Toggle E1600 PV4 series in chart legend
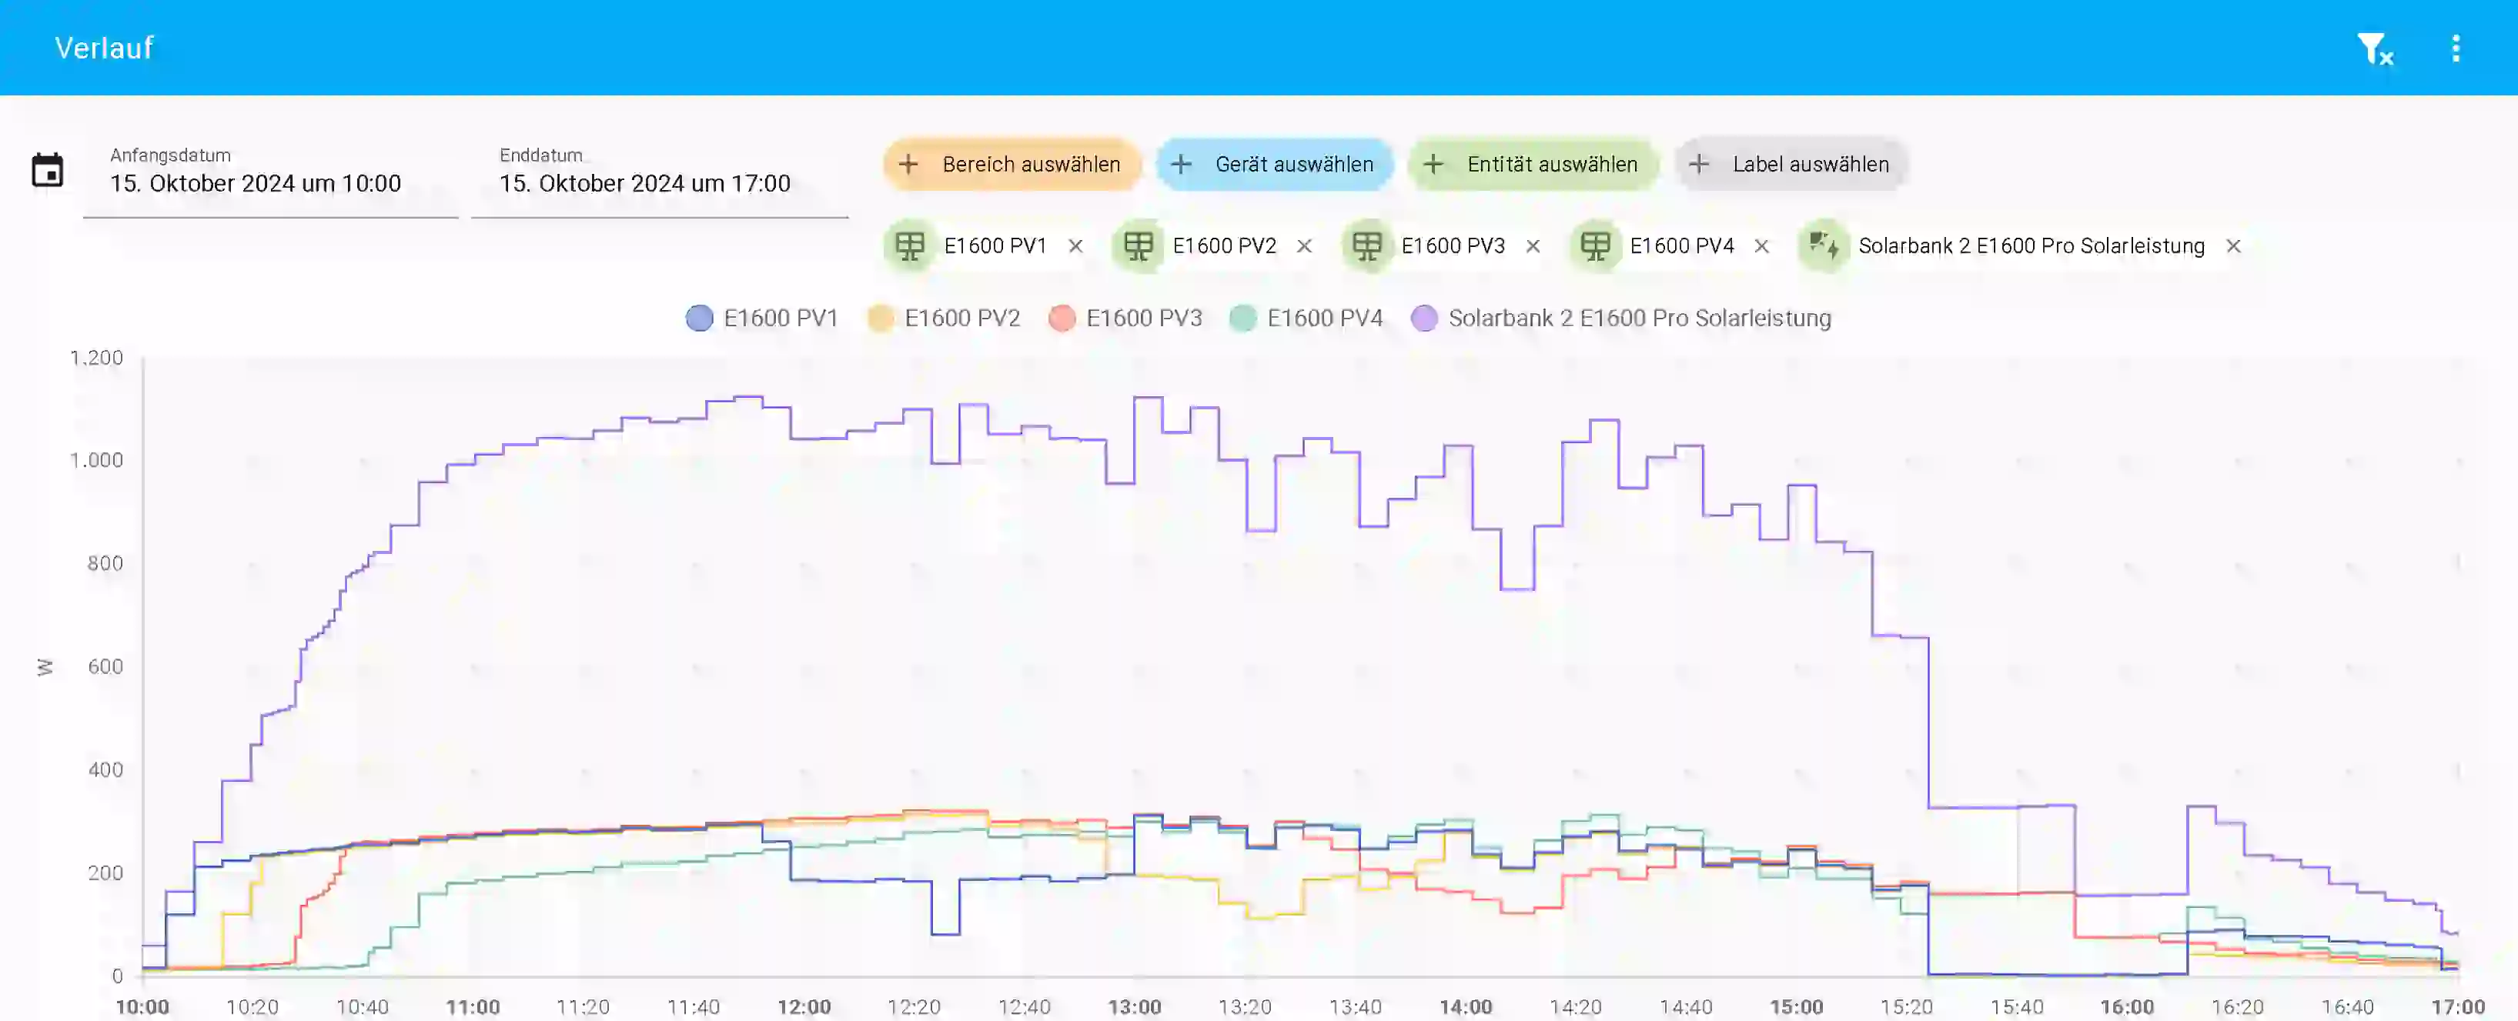This screenshot has width=2518, height=1021. pos(1307,319)
